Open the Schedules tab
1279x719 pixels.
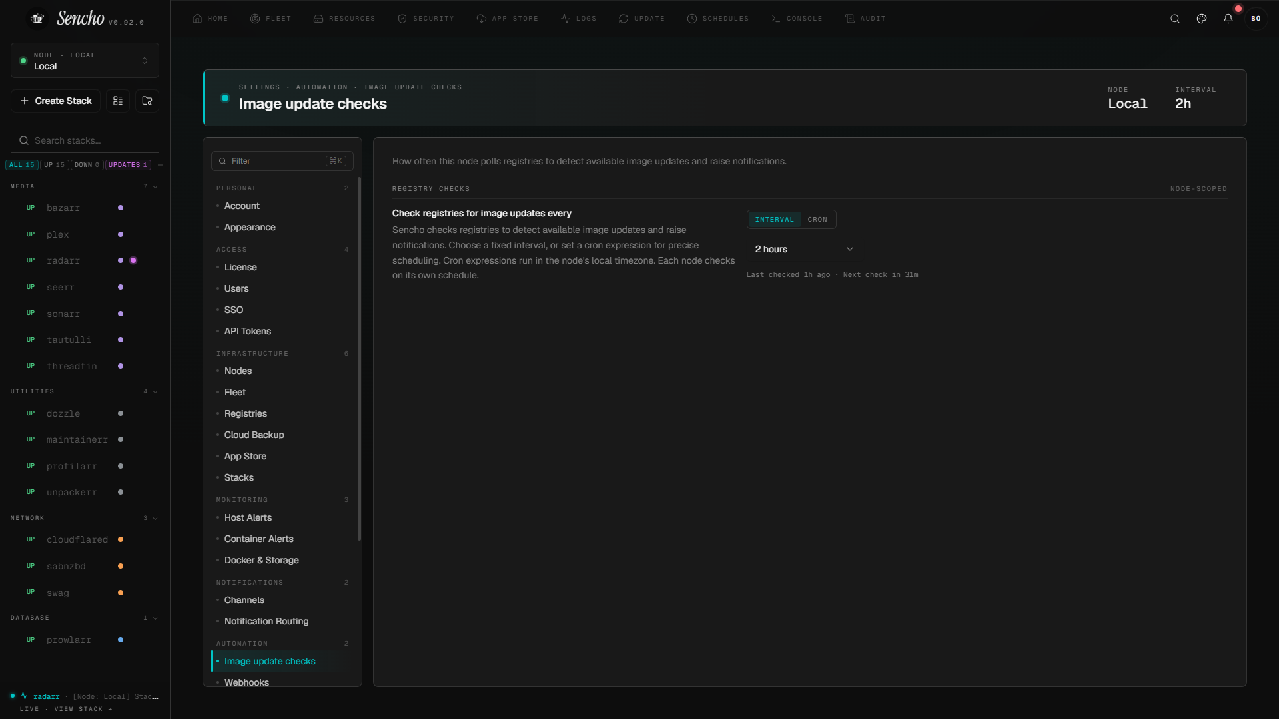tap(717, 19)
